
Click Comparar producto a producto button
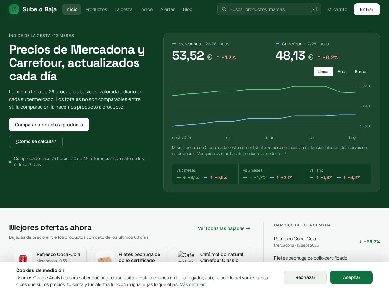click(x=49, y=125)
